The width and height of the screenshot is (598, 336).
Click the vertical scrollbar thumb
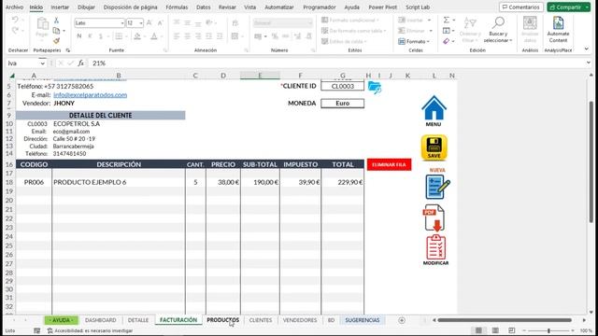591,161
